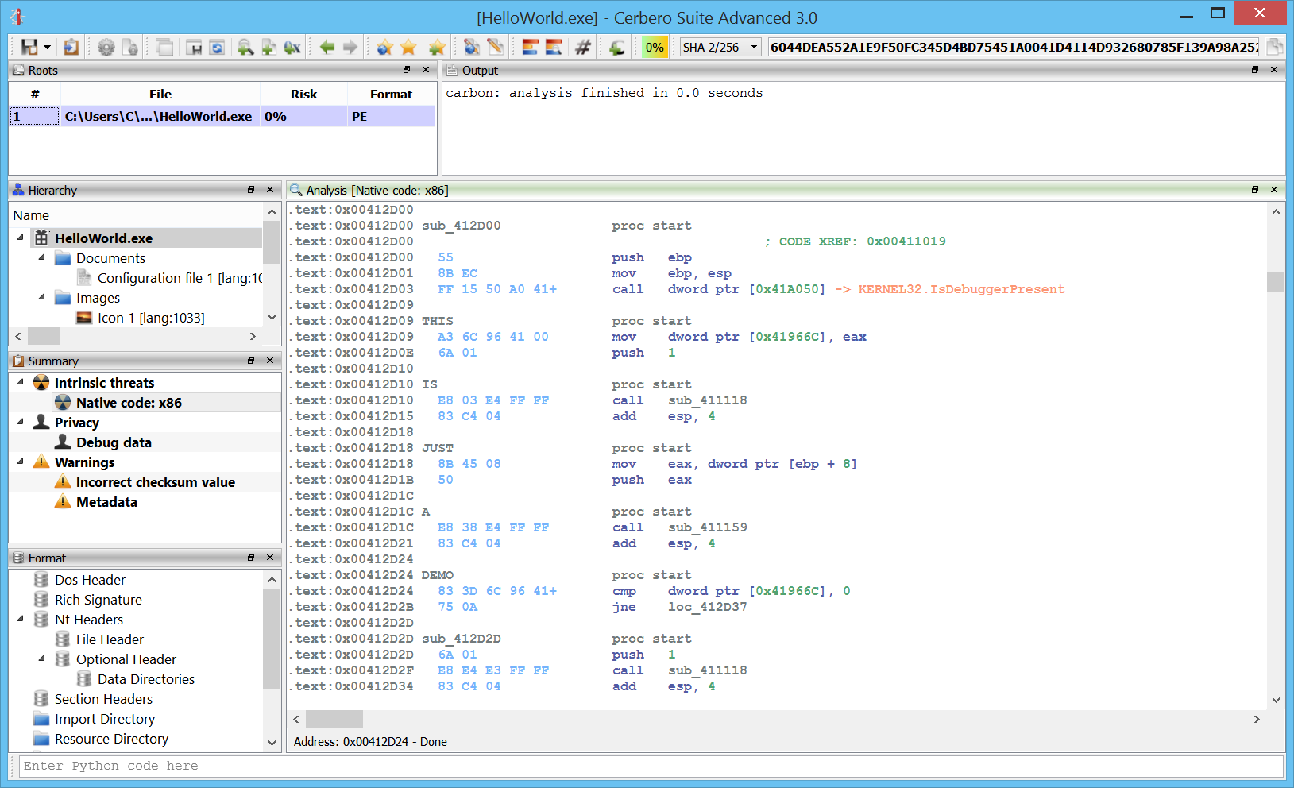Click the save-window layout toolbar icon
The height and width of the screenshot is (788, 1294).
[194, 47]
